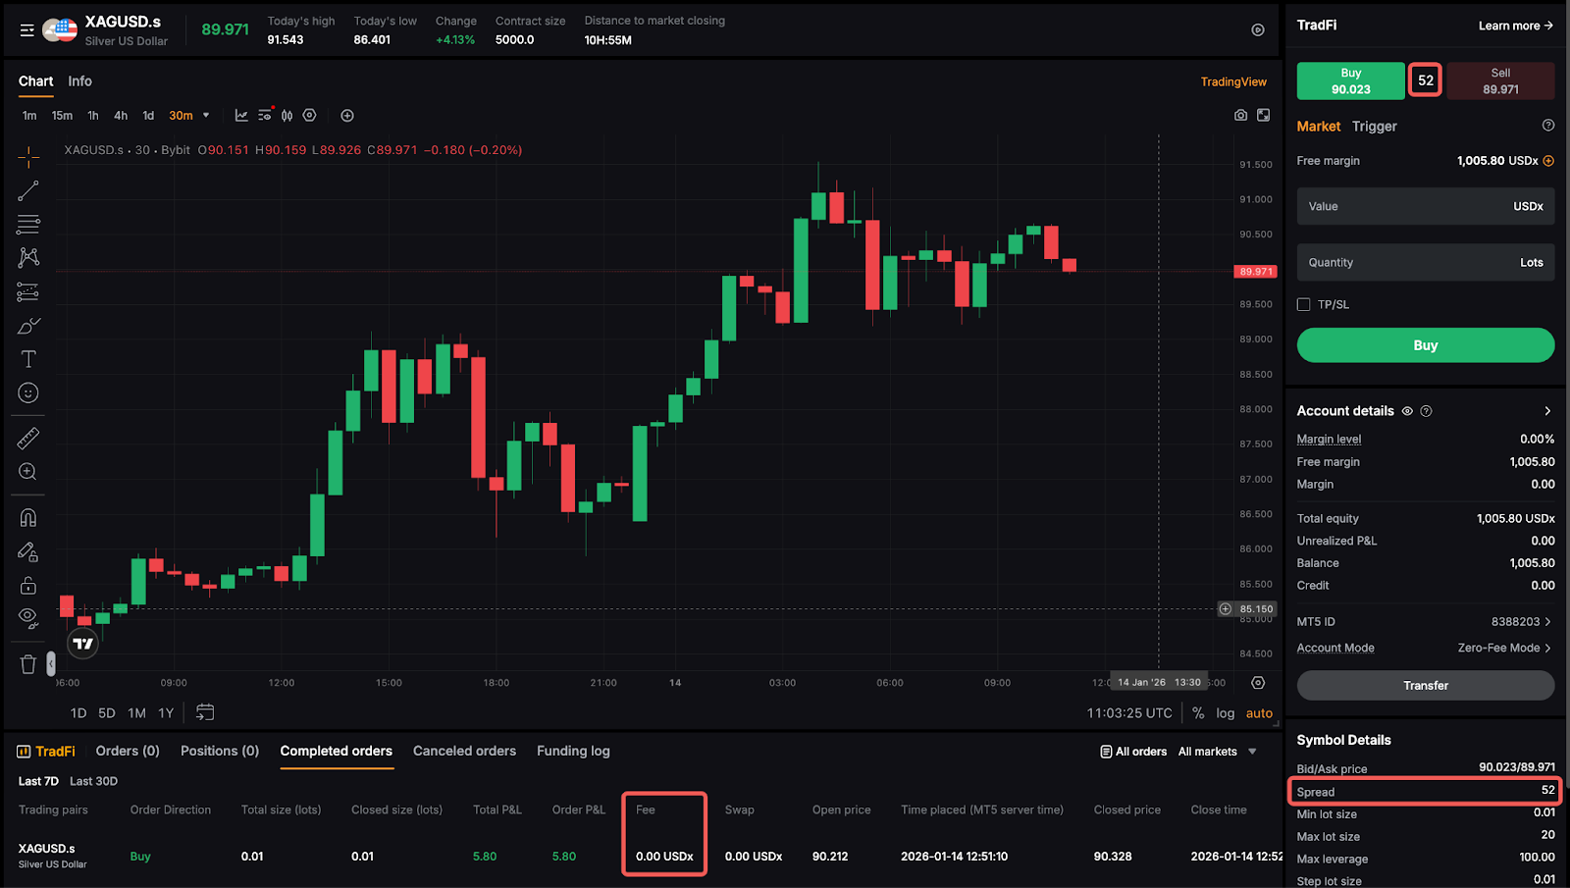Activate the magnet snap tool
The image size is (1570, 888).
(28, 517)
